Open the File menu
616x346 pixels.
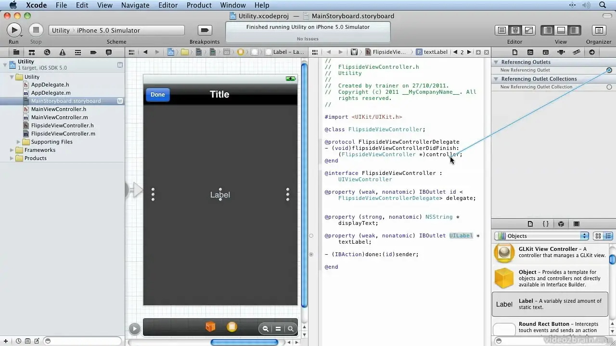coord(61,5)
